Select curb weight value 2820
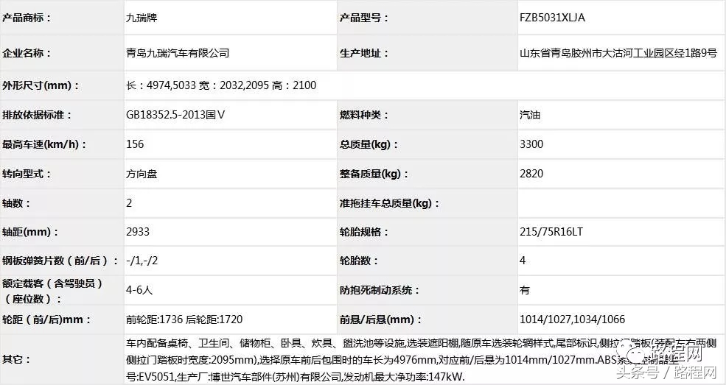726x385 pixels. pos(531,174)
